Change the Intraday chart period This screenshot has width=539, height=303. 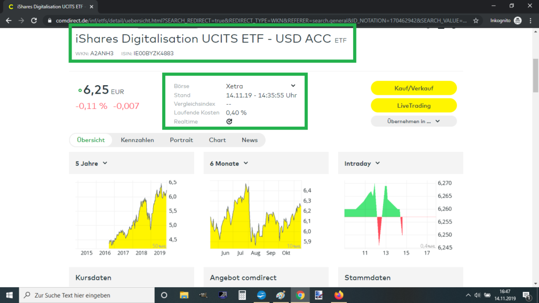click(x=362, y=164)
